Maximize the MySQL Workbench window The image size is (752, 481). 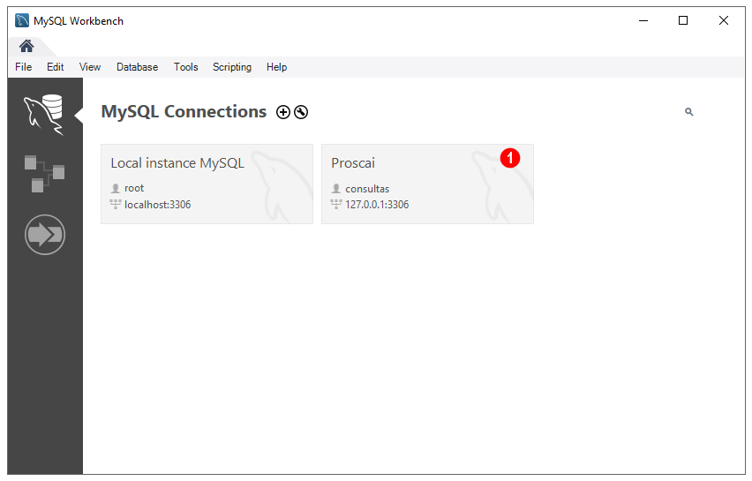pos(683,20)
